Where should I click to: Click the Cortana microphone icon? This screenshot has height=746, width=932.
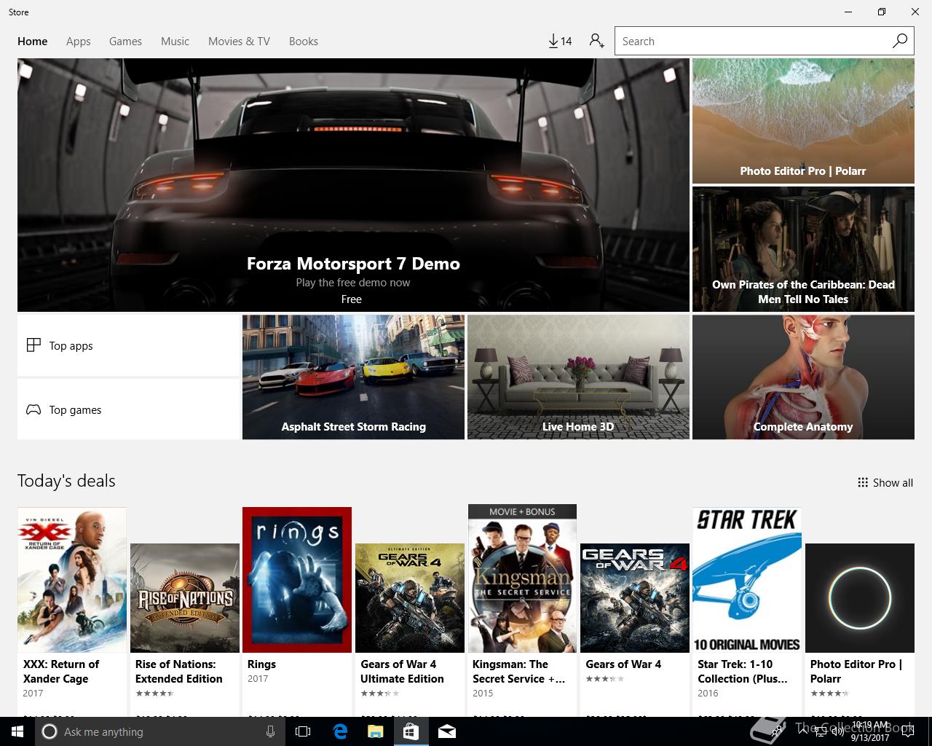point(270,731)
